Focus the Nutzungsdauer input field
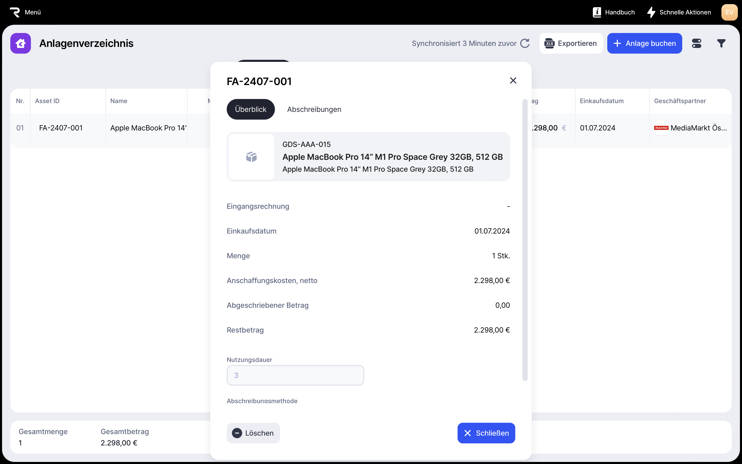Viewport: 742px width, 464px height. pos(295,375)
